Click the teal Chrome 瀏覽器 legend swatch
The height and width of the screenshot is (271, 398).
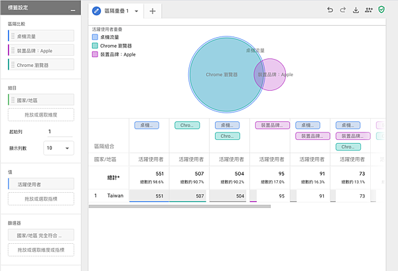[95, 46]
